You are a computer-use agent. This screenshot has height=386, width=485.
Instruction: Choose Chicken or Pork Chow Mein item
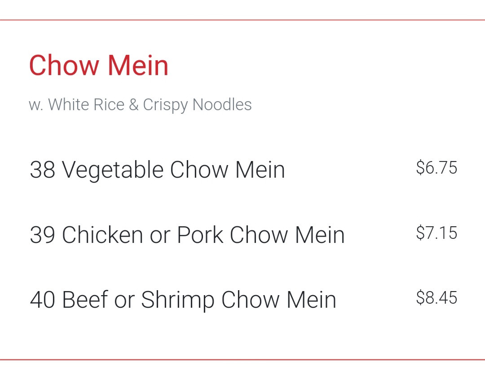[187, 235]
